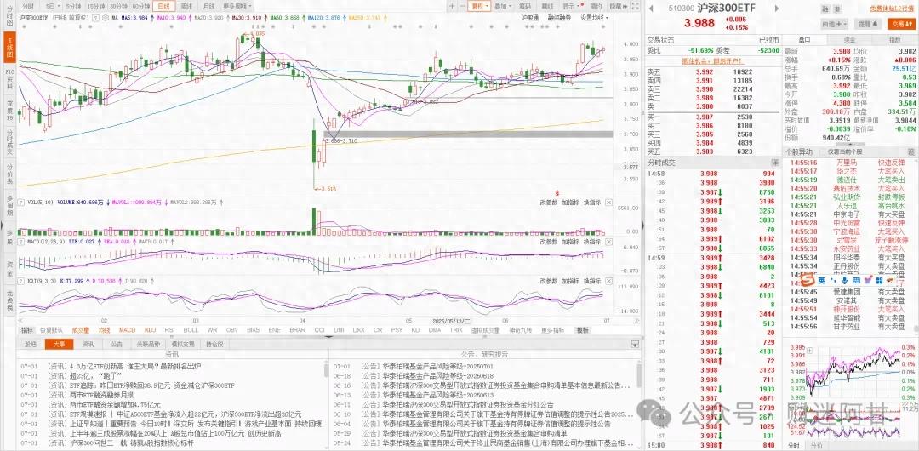Select the 资金 tab in quote panel
This screenshot has height=451, width=919.
coord(849,40)
